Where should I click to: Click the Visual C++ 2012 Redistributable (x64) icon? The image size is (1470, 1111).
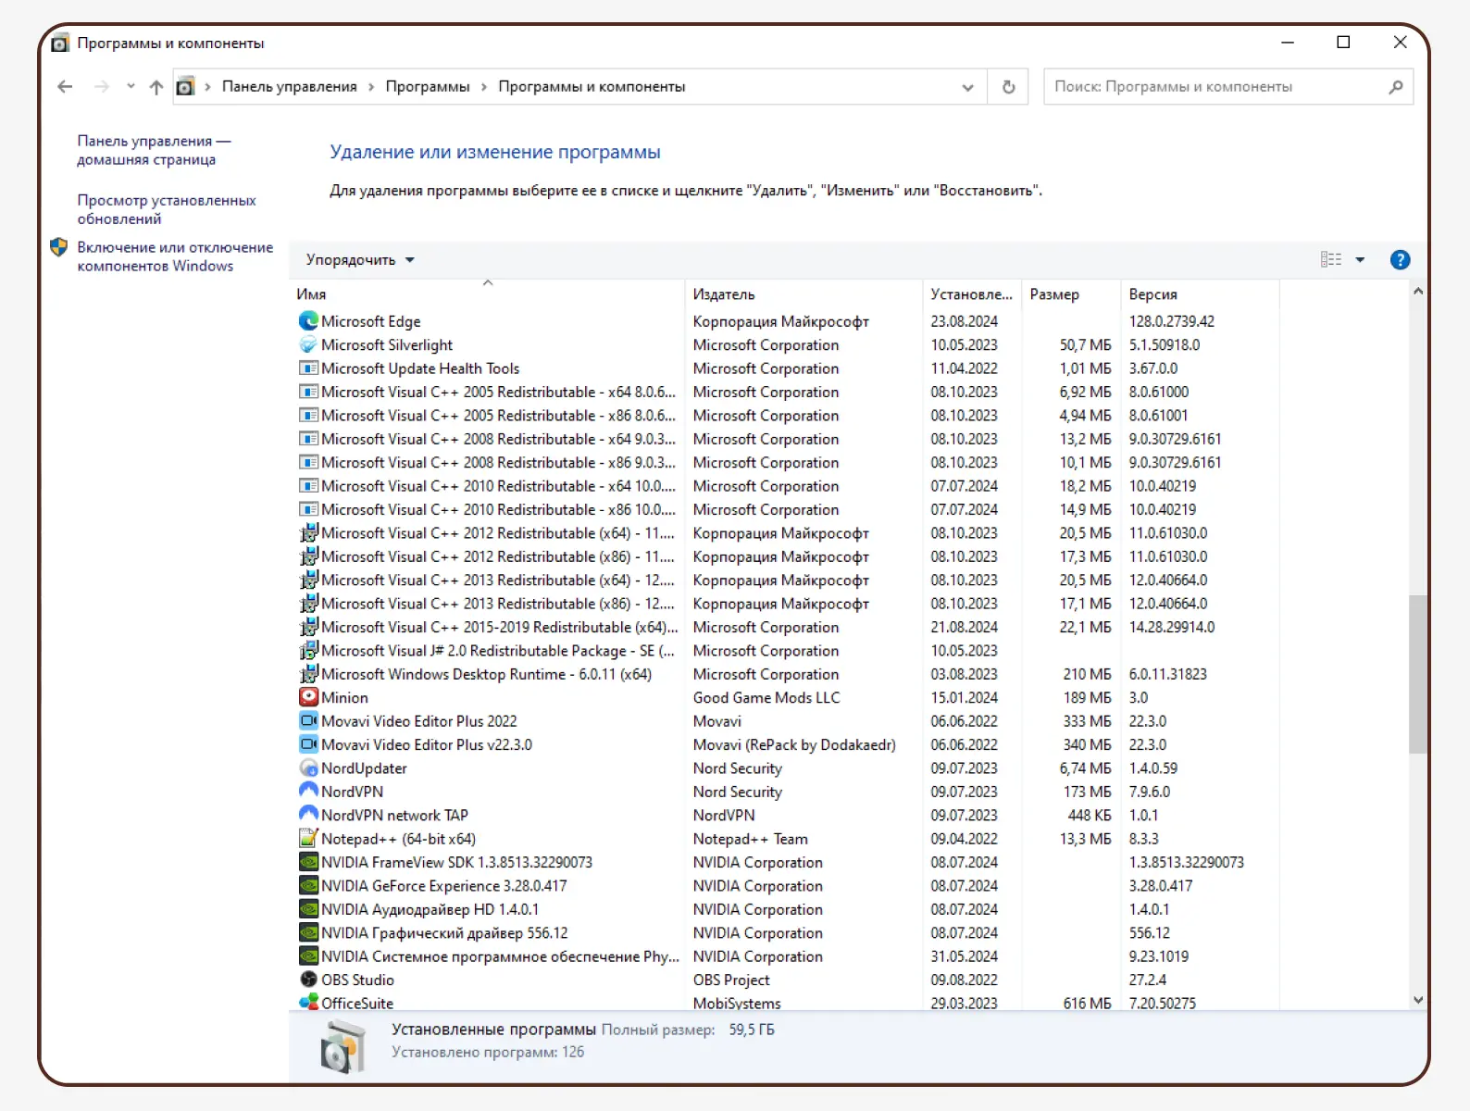point(308,532)
